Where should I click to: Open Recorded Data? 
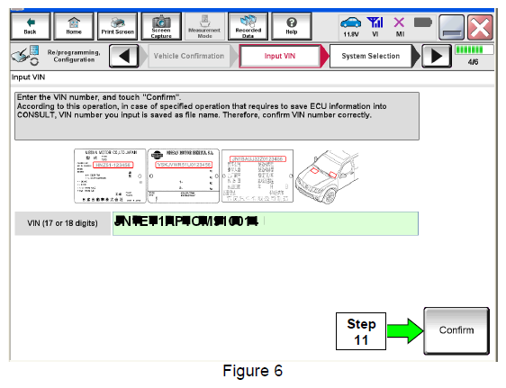coord(248,26)
